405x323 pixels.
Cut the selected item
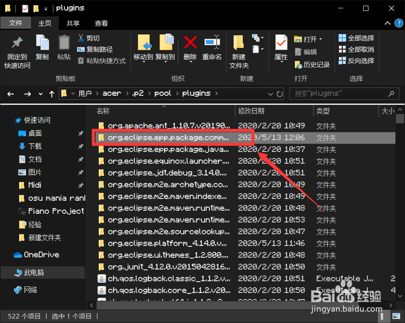pyautogui.click(x=89, y=38)
